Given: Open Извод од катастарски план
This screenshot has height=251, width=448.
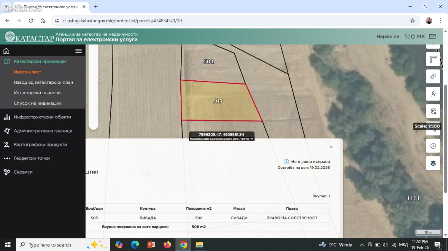Looking at the screenshot, I should click(43, 82).
